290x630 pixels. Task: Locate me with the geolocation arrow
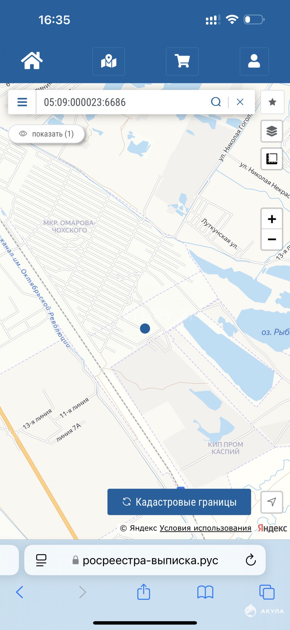click(x=272, y=502)
